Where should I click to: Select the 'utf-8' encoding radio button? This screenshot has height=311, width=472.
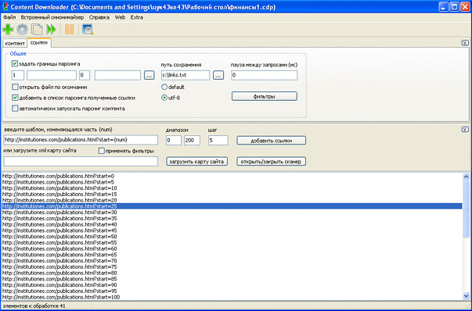point(164,98)
